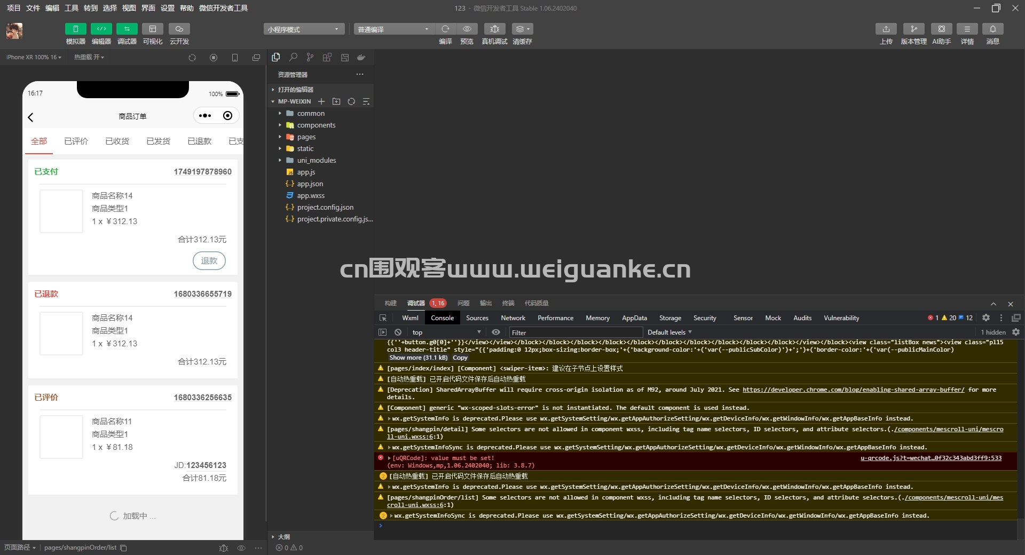Click the compile refresh icon
Image resolution: width=1025 pixels, height=555 pixels.
(x=445, y=29)
